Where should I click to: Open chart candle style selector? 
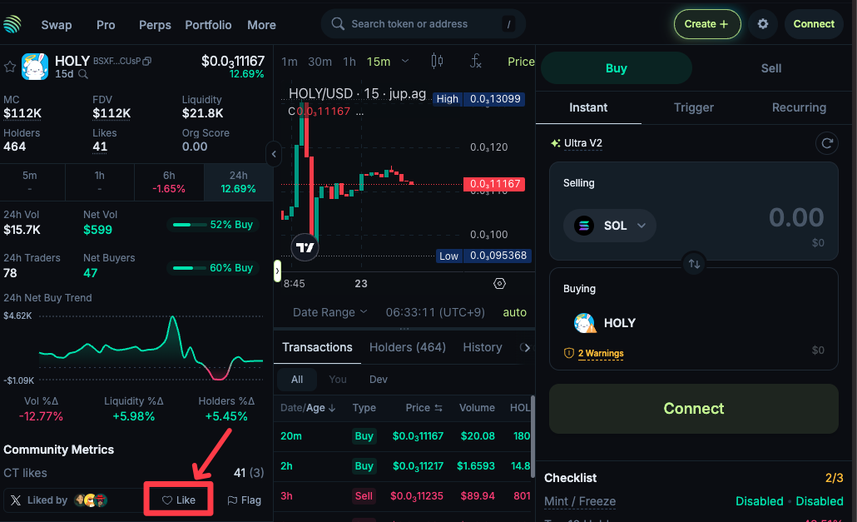coord(437,61)
